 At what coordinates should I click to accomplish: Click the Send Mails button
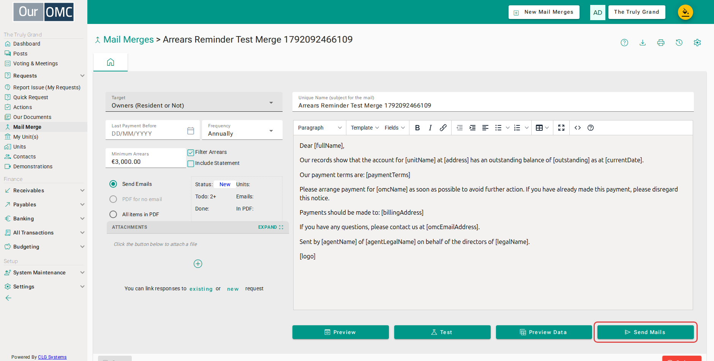click(x=646, y=332)
